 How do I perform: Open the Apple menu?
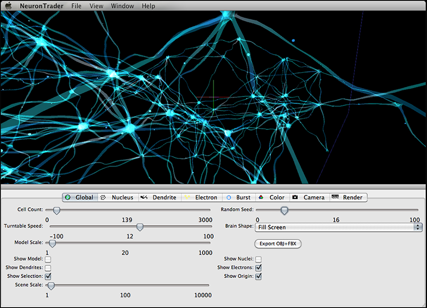[x=8, y=6]
